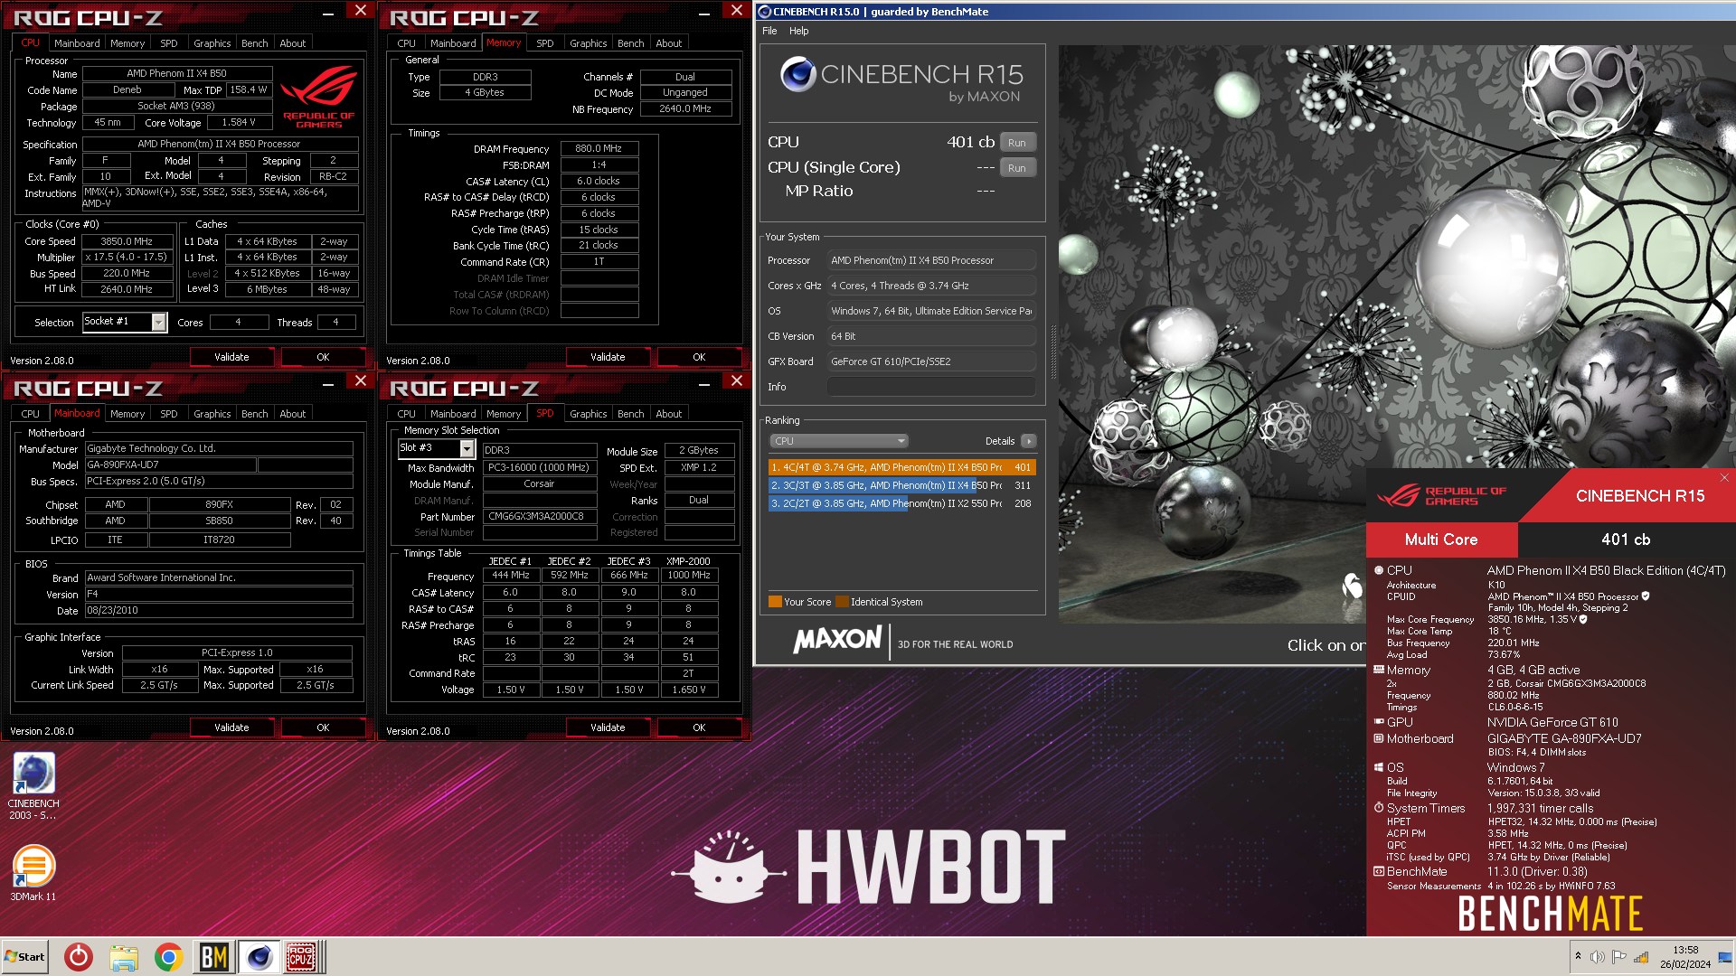Click the Cinebench title bar window icon
This screenshot has height=976, width=1736.
pyautogui.click(x=764, y=12)
